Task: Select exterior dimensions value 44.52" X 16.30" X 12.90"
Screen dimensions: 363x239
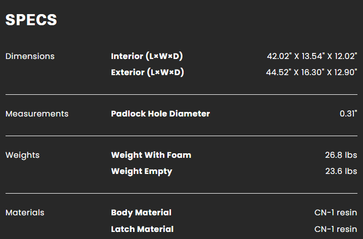Action: point(312,72)
